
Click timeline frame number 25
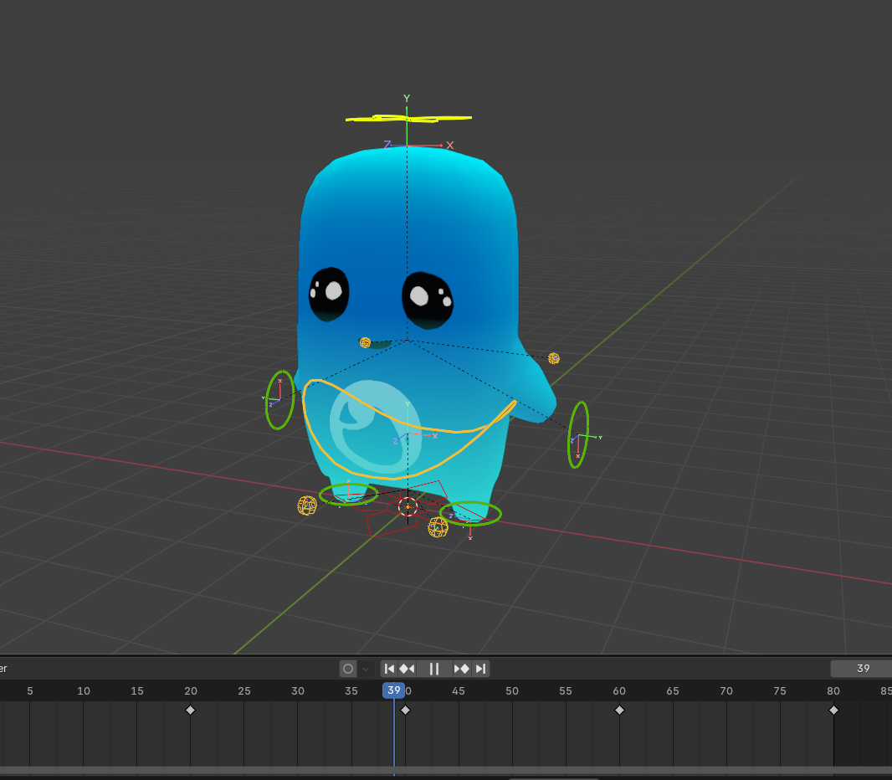[244, 690]
